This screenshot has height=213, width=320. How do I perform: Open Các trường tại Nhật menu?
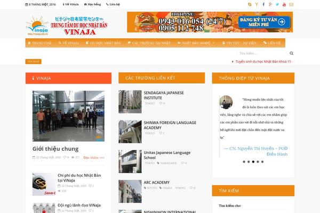(149, 43)
